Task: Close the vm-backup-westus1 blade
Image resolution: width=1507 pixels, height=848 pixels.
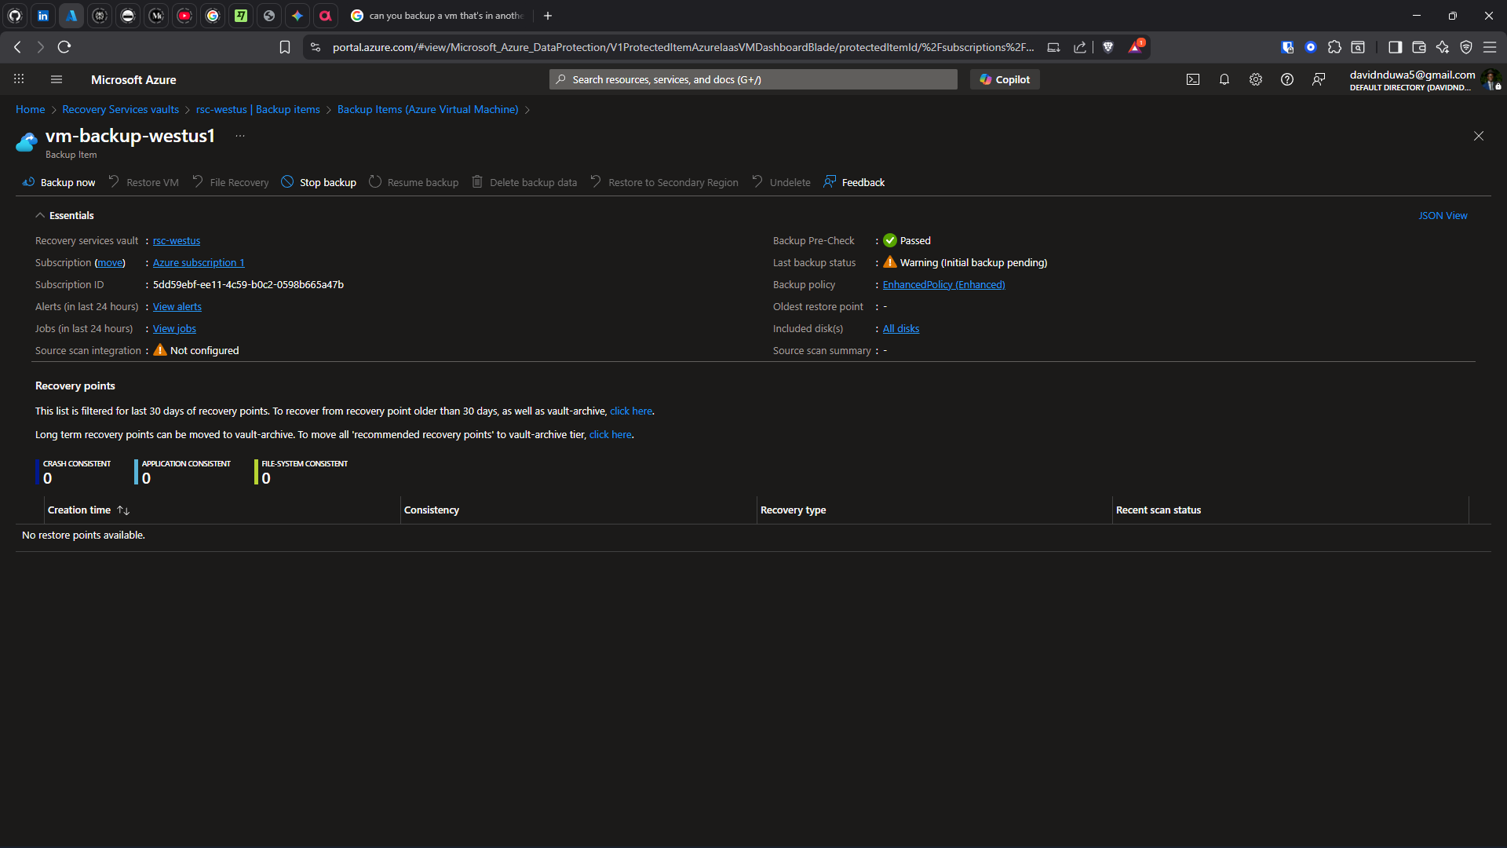Action: click(x=1479, y=136)
